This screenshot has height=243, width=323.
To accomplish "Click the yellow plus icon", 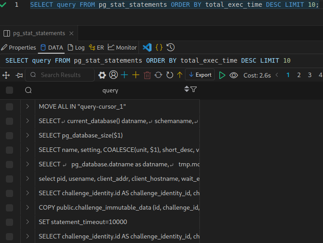I will coord(136,75).
